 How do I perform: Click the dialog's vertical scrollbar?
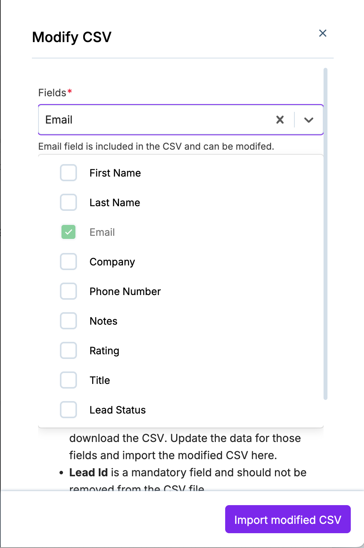click(x=325, y=234)
